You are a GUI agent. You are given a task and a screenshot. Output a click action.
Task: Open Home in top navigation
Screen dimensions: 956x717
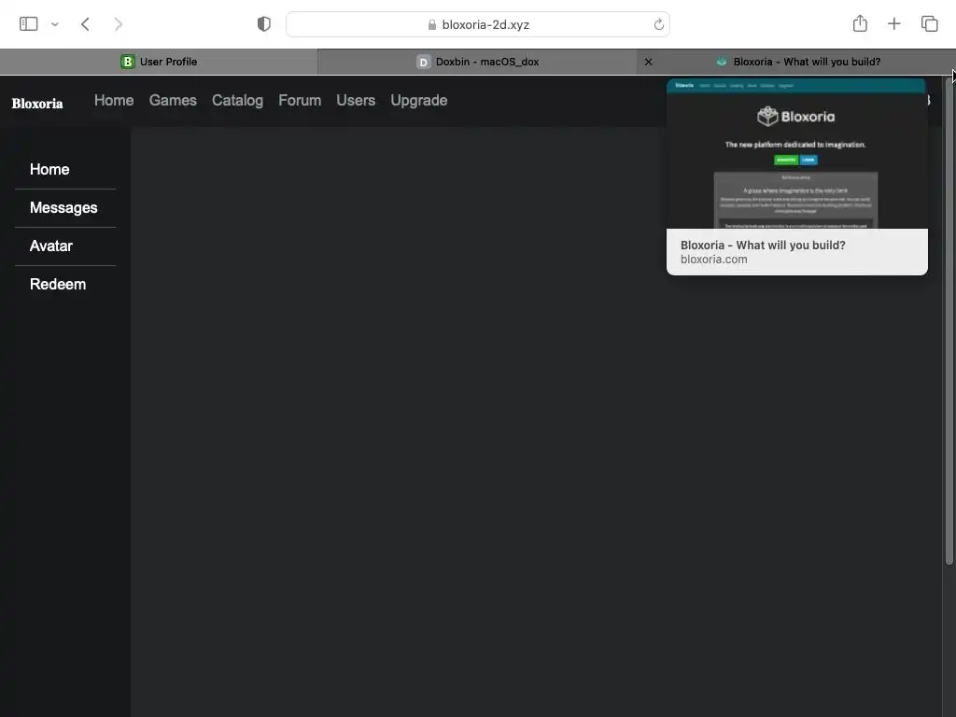click(114, 100)
